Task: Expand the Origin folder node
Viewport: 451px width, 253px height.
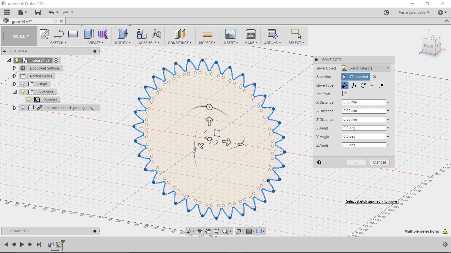Action: point(15,84)
